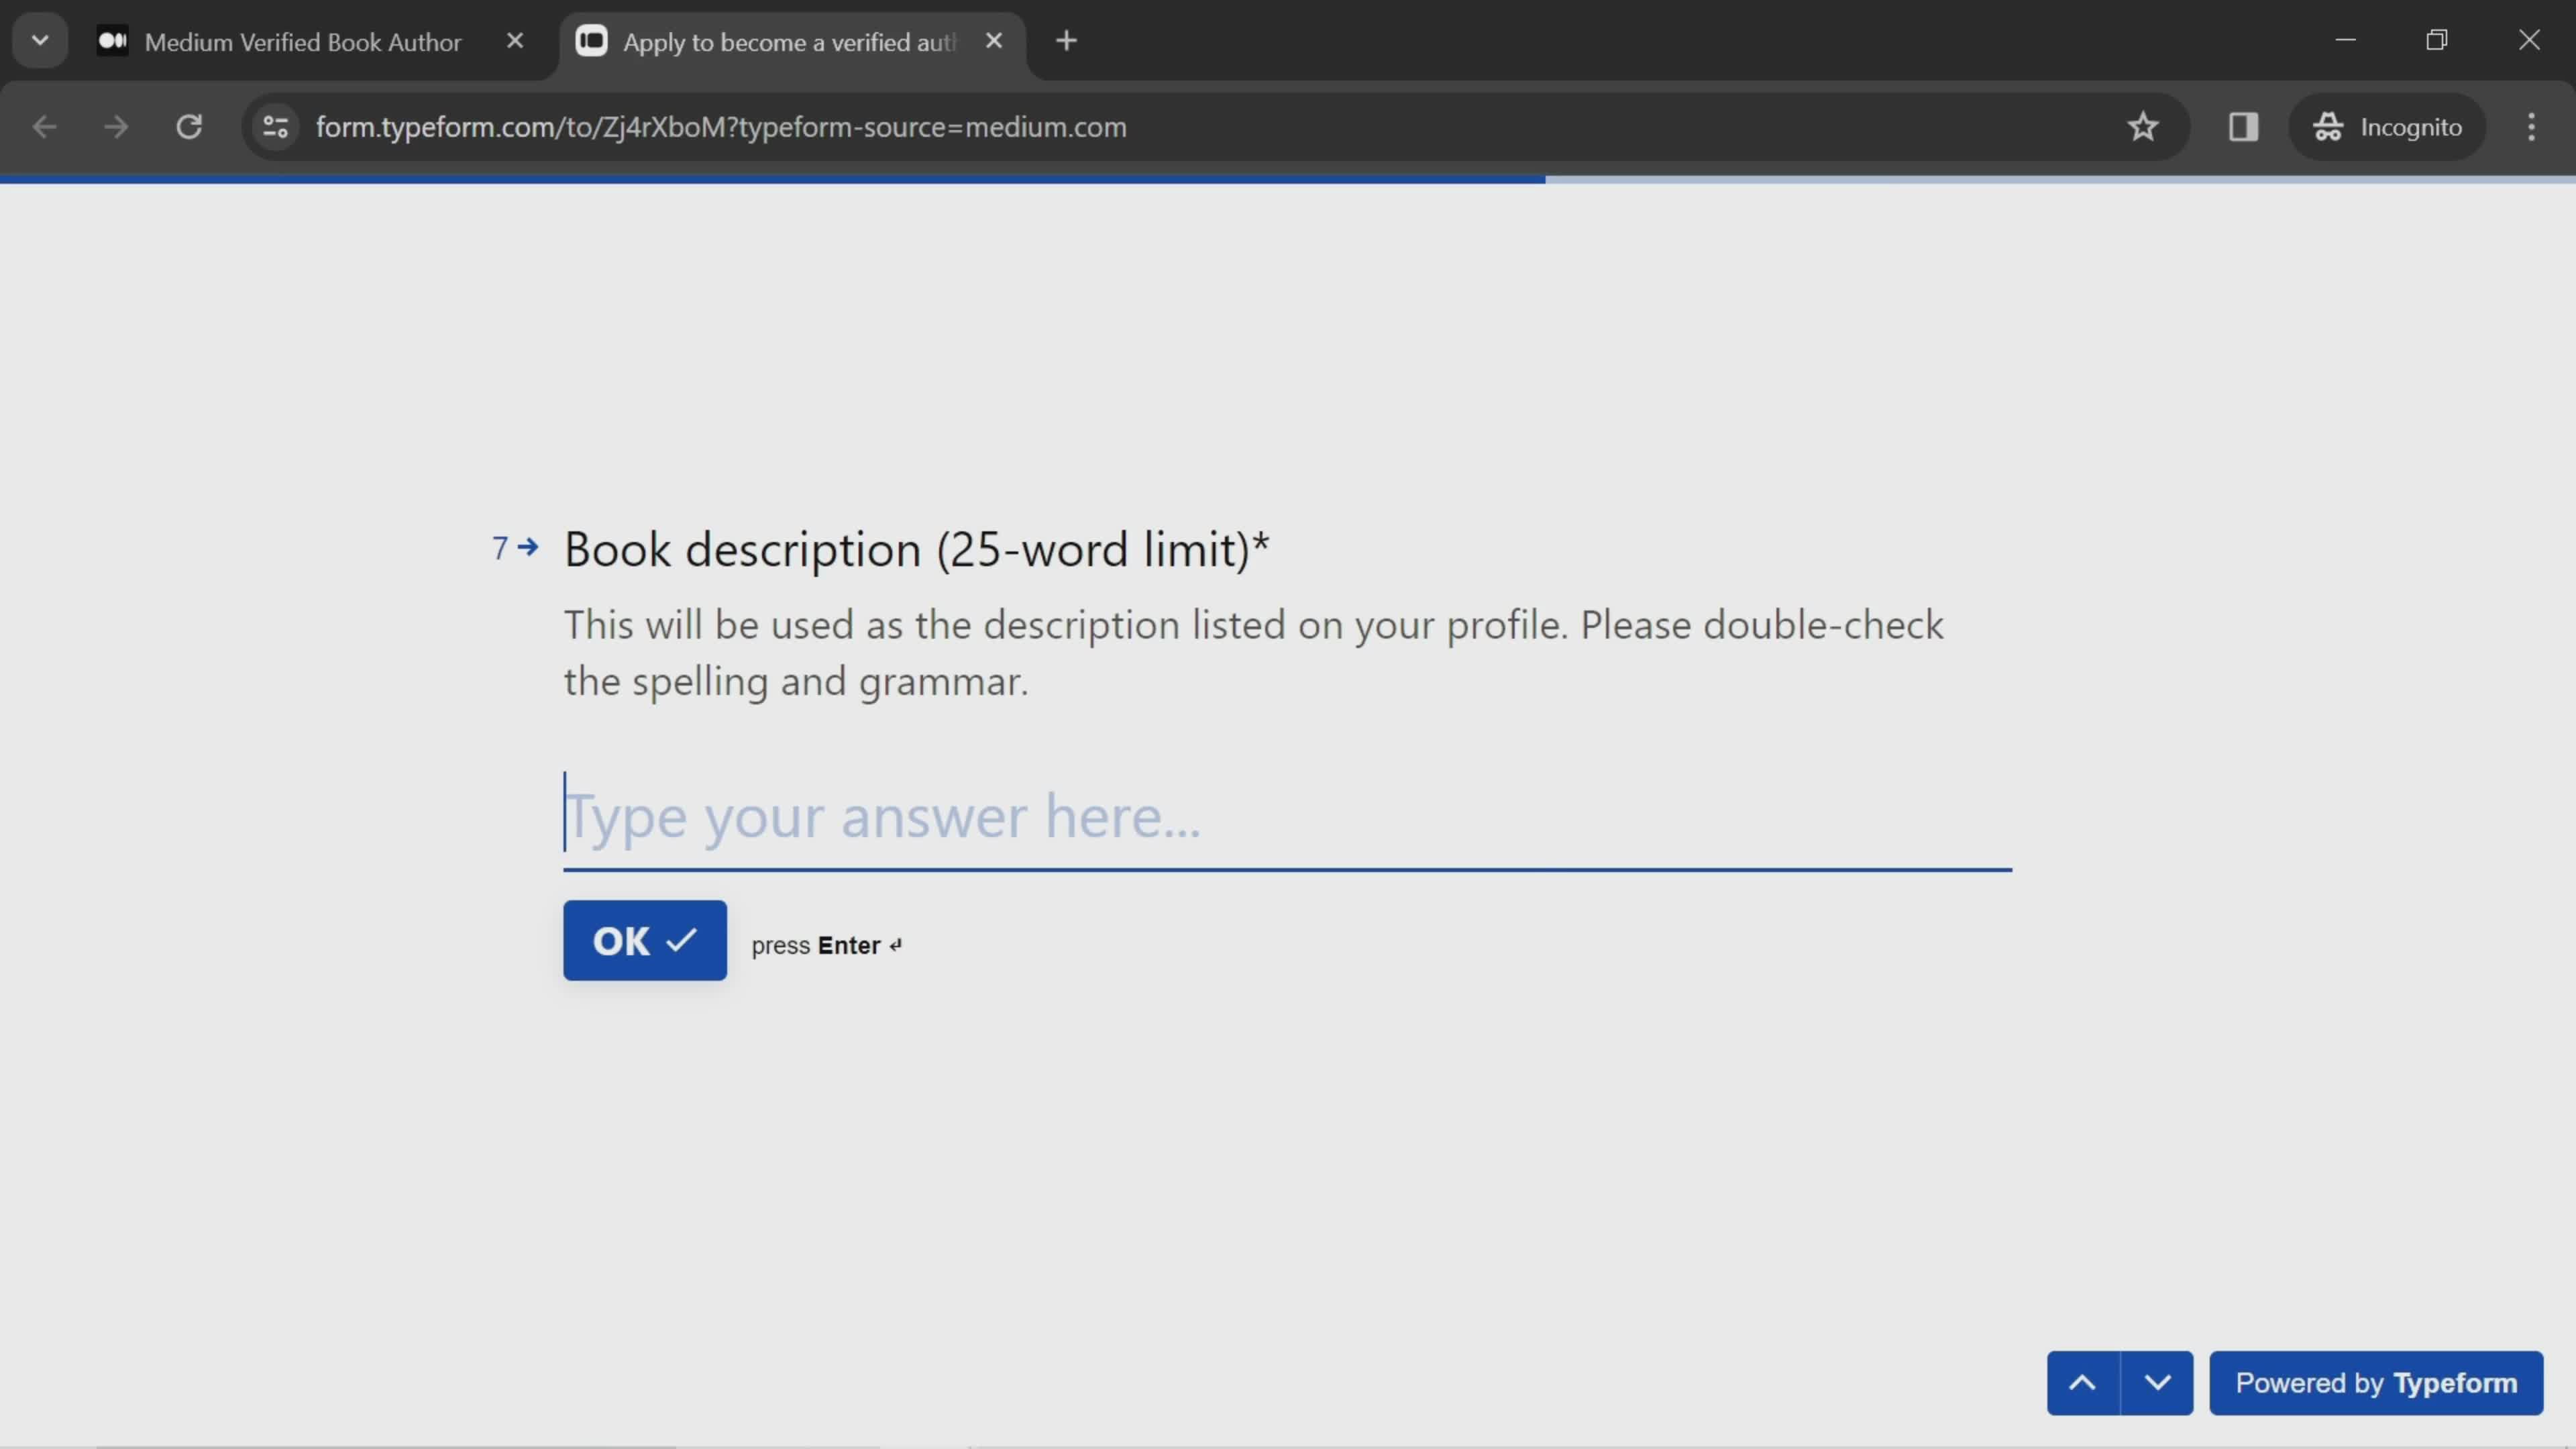Image resolution: width=2576 pixels, height=1449 pixels.
Task: Reload the Typeform page
Action: [x=189, y=127]
